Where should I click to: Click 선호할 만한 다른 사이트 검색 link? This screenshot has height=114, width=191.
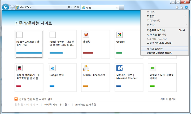point(36,99)
